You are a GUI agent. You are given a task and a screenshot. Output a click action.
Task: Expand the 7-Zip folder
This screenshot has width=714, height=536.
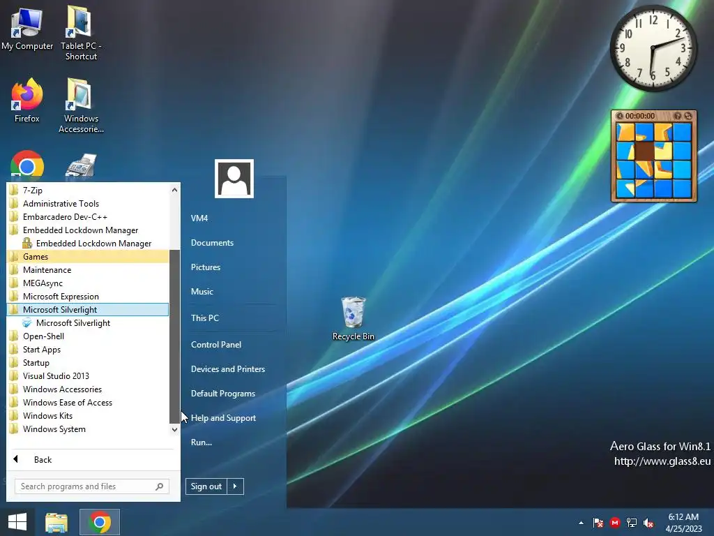click(88, 190)
